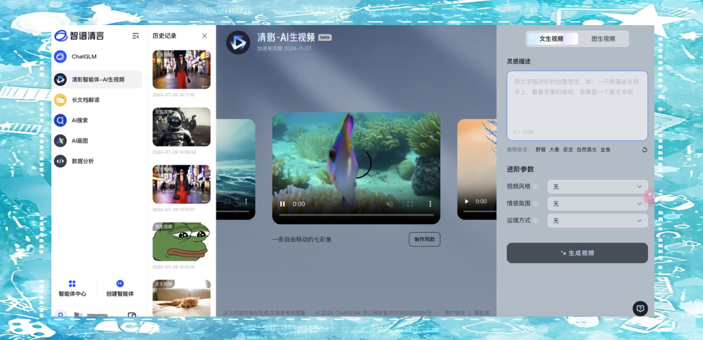703x340 pixels.
Task: Switch to the 图生视频 tab
Action: [x=603, y=39]
